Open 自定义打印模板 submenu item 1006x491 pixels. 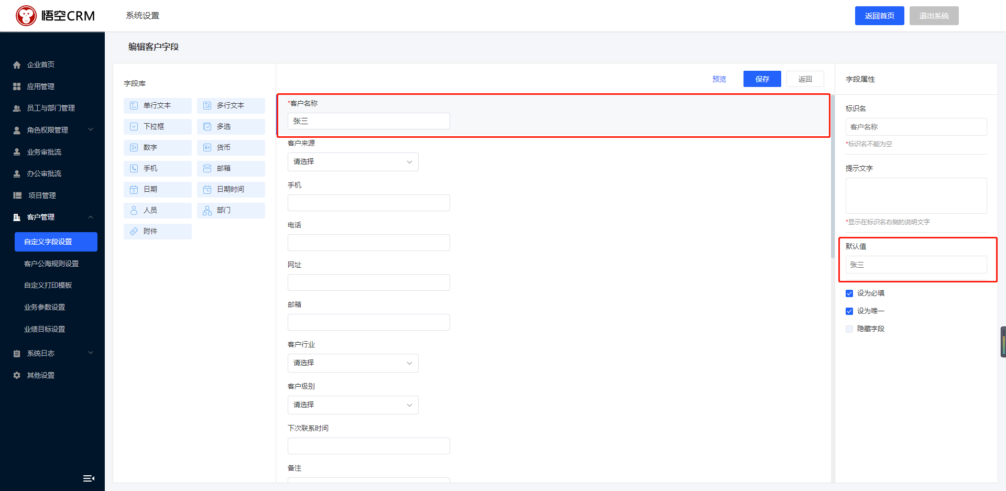pos(48,285)
